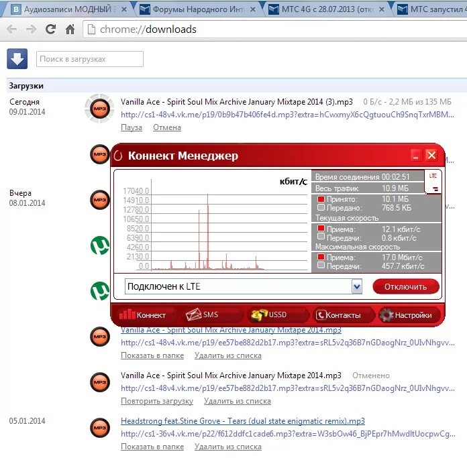Click the MP3 icon of the canceled Vanilla Ace download

tap(100, 382)
